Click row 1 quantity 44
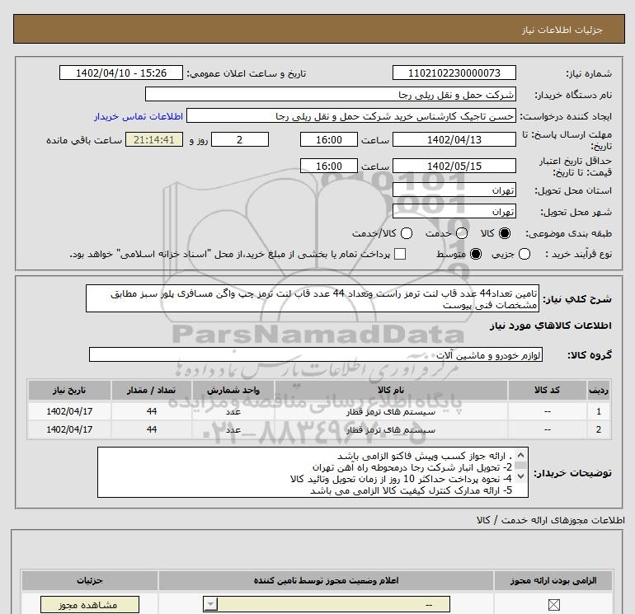The width and height of the screenshot is (635, 614). click(x=152, y=411)
